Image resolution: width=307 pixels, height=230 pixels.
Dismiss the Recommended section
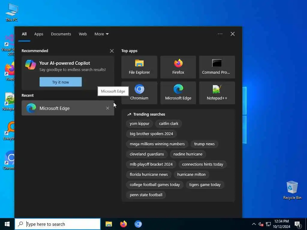(112, 51)
